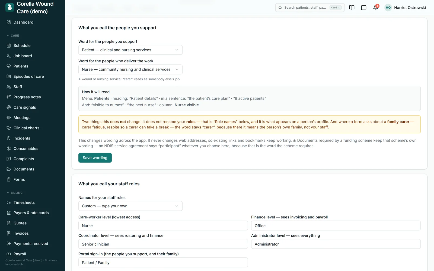Click the Job board icon

coord(9,56)
